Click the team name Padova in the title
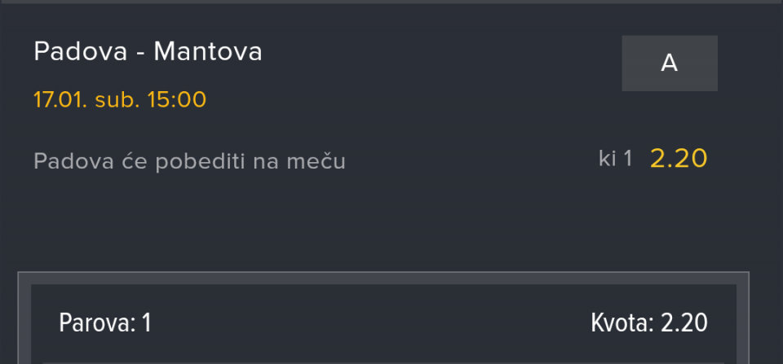The height and width of the screenshot is (364, 783). (x=81, y=52)
